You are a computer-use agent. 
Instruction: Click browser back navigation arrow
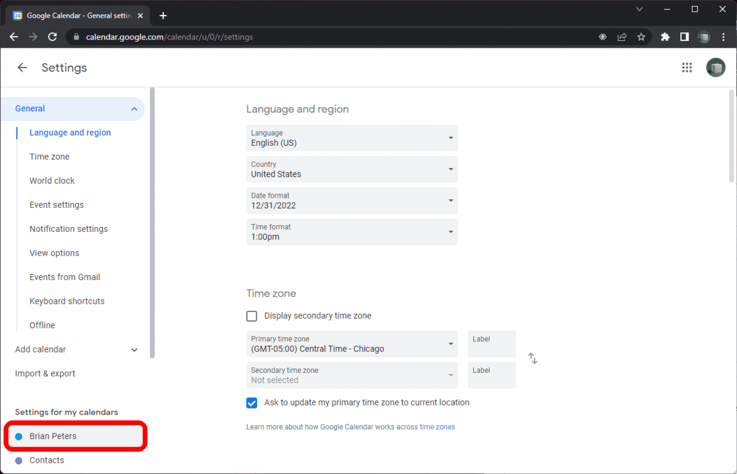14,37
